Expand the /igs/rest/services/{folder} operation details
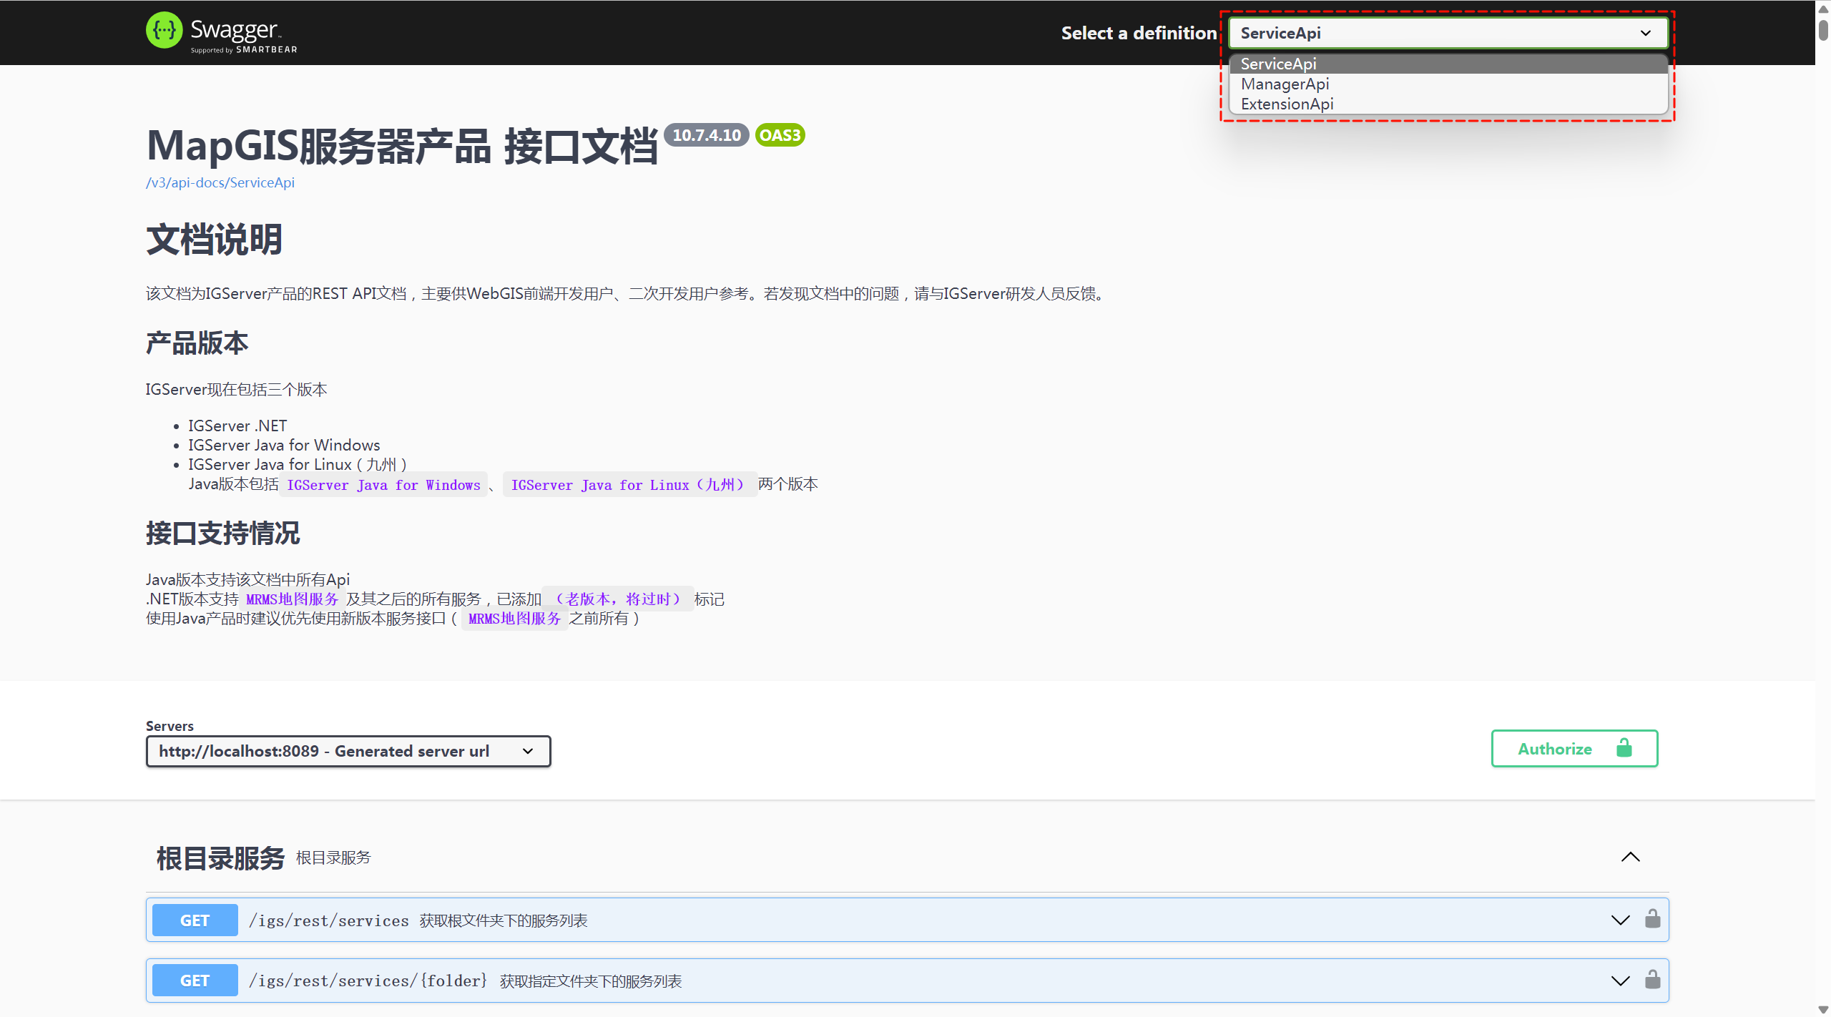The width and height of the screenshot is (1831, 1017). [1619, 980]
